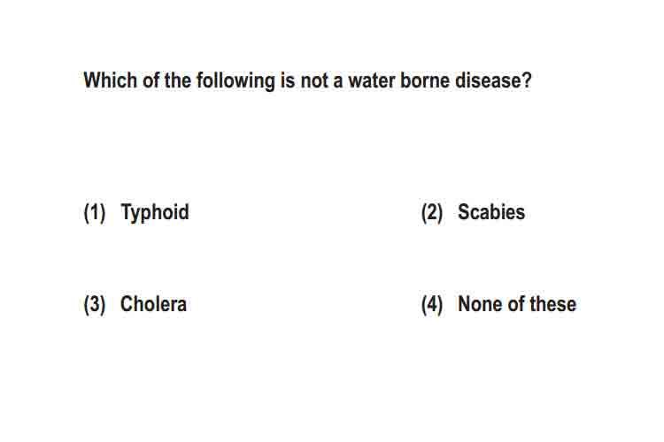664x442 pixels.
Task: Click the word Which in the question
Action: click(110, 80)
